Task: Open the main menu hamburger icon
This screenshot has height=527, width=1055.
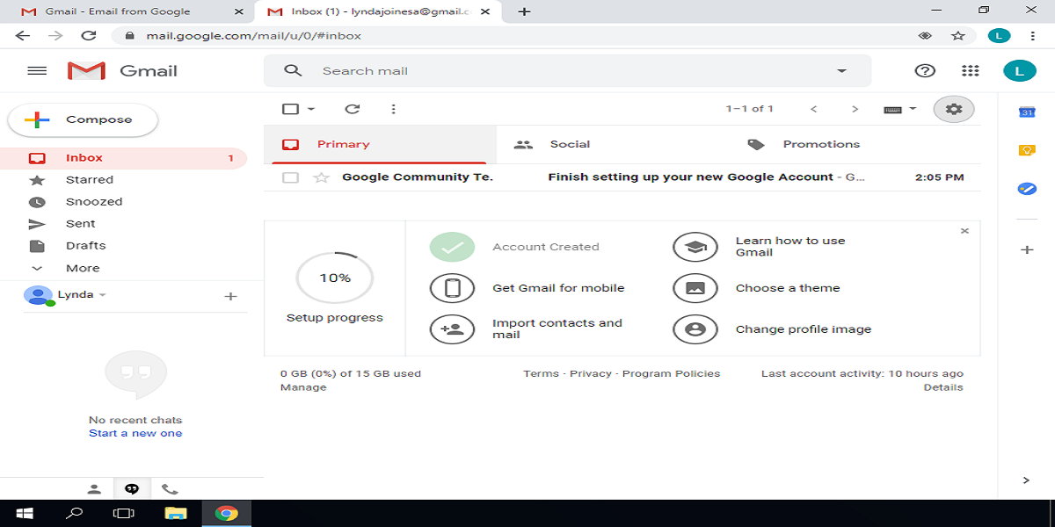Action: click(37, 71)
